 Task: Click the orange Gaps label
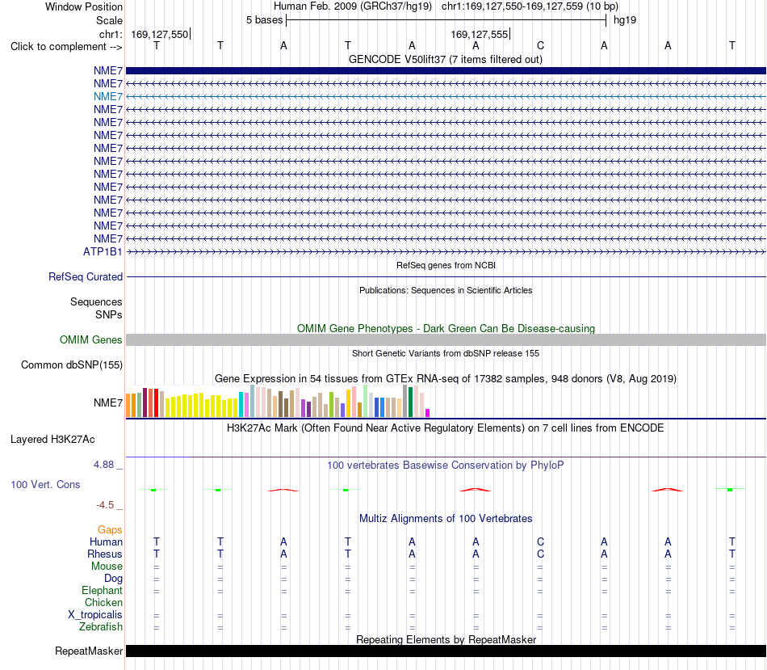point(110,530)
